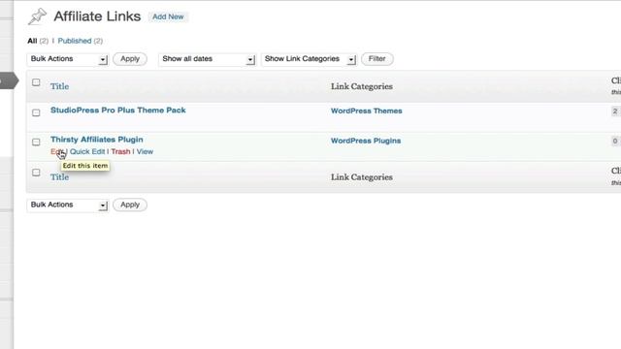This screenshot has height=349, width=621.
Task: Click the Link Categories footer text
Action: [x=362, y=177]
